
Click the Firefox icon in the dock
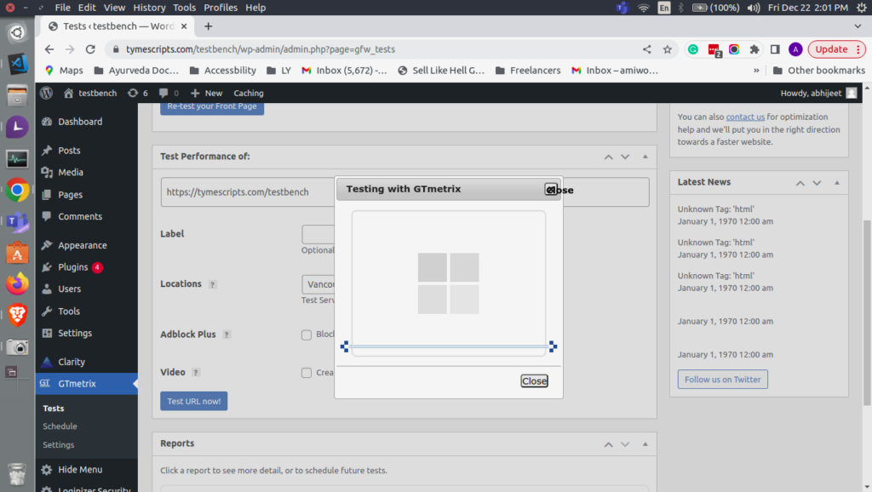pos(17,283)
